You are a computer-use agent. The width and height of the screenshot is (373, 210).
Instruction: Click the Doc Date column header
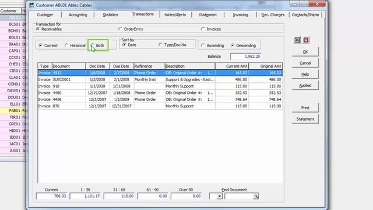(98, 66)
